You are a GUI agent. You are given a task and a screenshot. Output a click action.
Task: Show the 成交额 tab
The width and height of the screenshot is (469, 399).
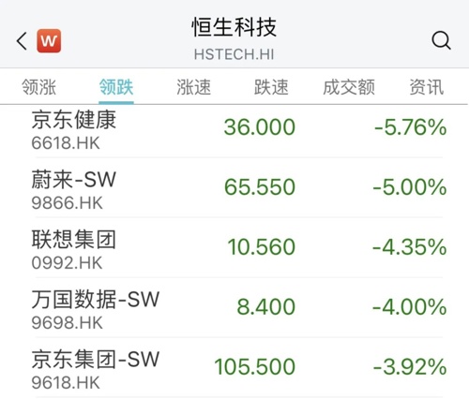point(349,87)
